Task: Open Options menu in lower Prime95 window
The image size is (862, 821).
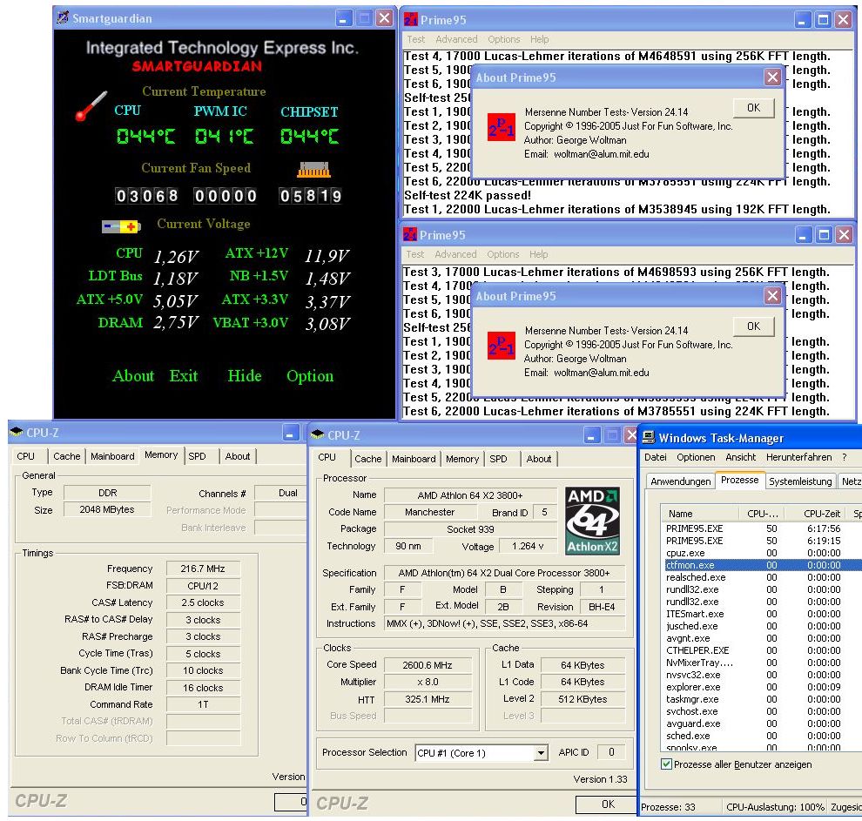Action: 503,254
